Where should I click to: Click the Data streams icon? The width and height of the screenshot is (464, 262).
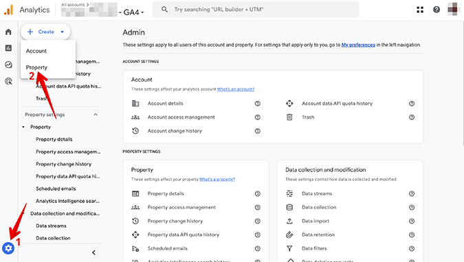coord(289,193)
